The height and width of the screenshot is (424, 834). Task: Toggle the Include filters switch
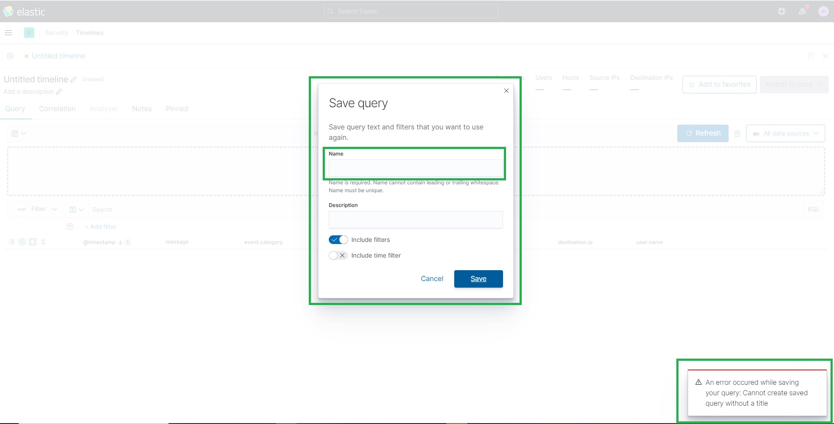coord(338,240)
